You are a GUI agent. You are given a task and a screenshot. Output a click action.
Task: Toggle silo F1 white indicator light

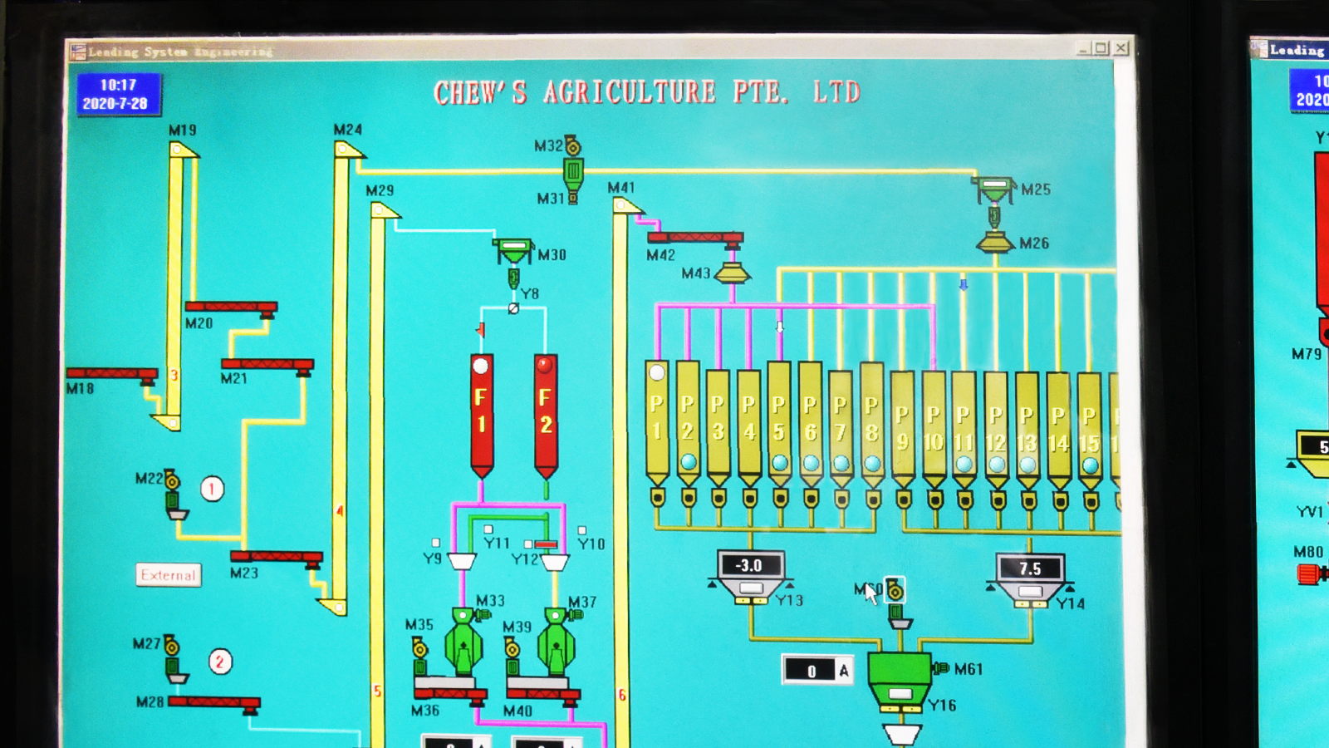[481, 366]
